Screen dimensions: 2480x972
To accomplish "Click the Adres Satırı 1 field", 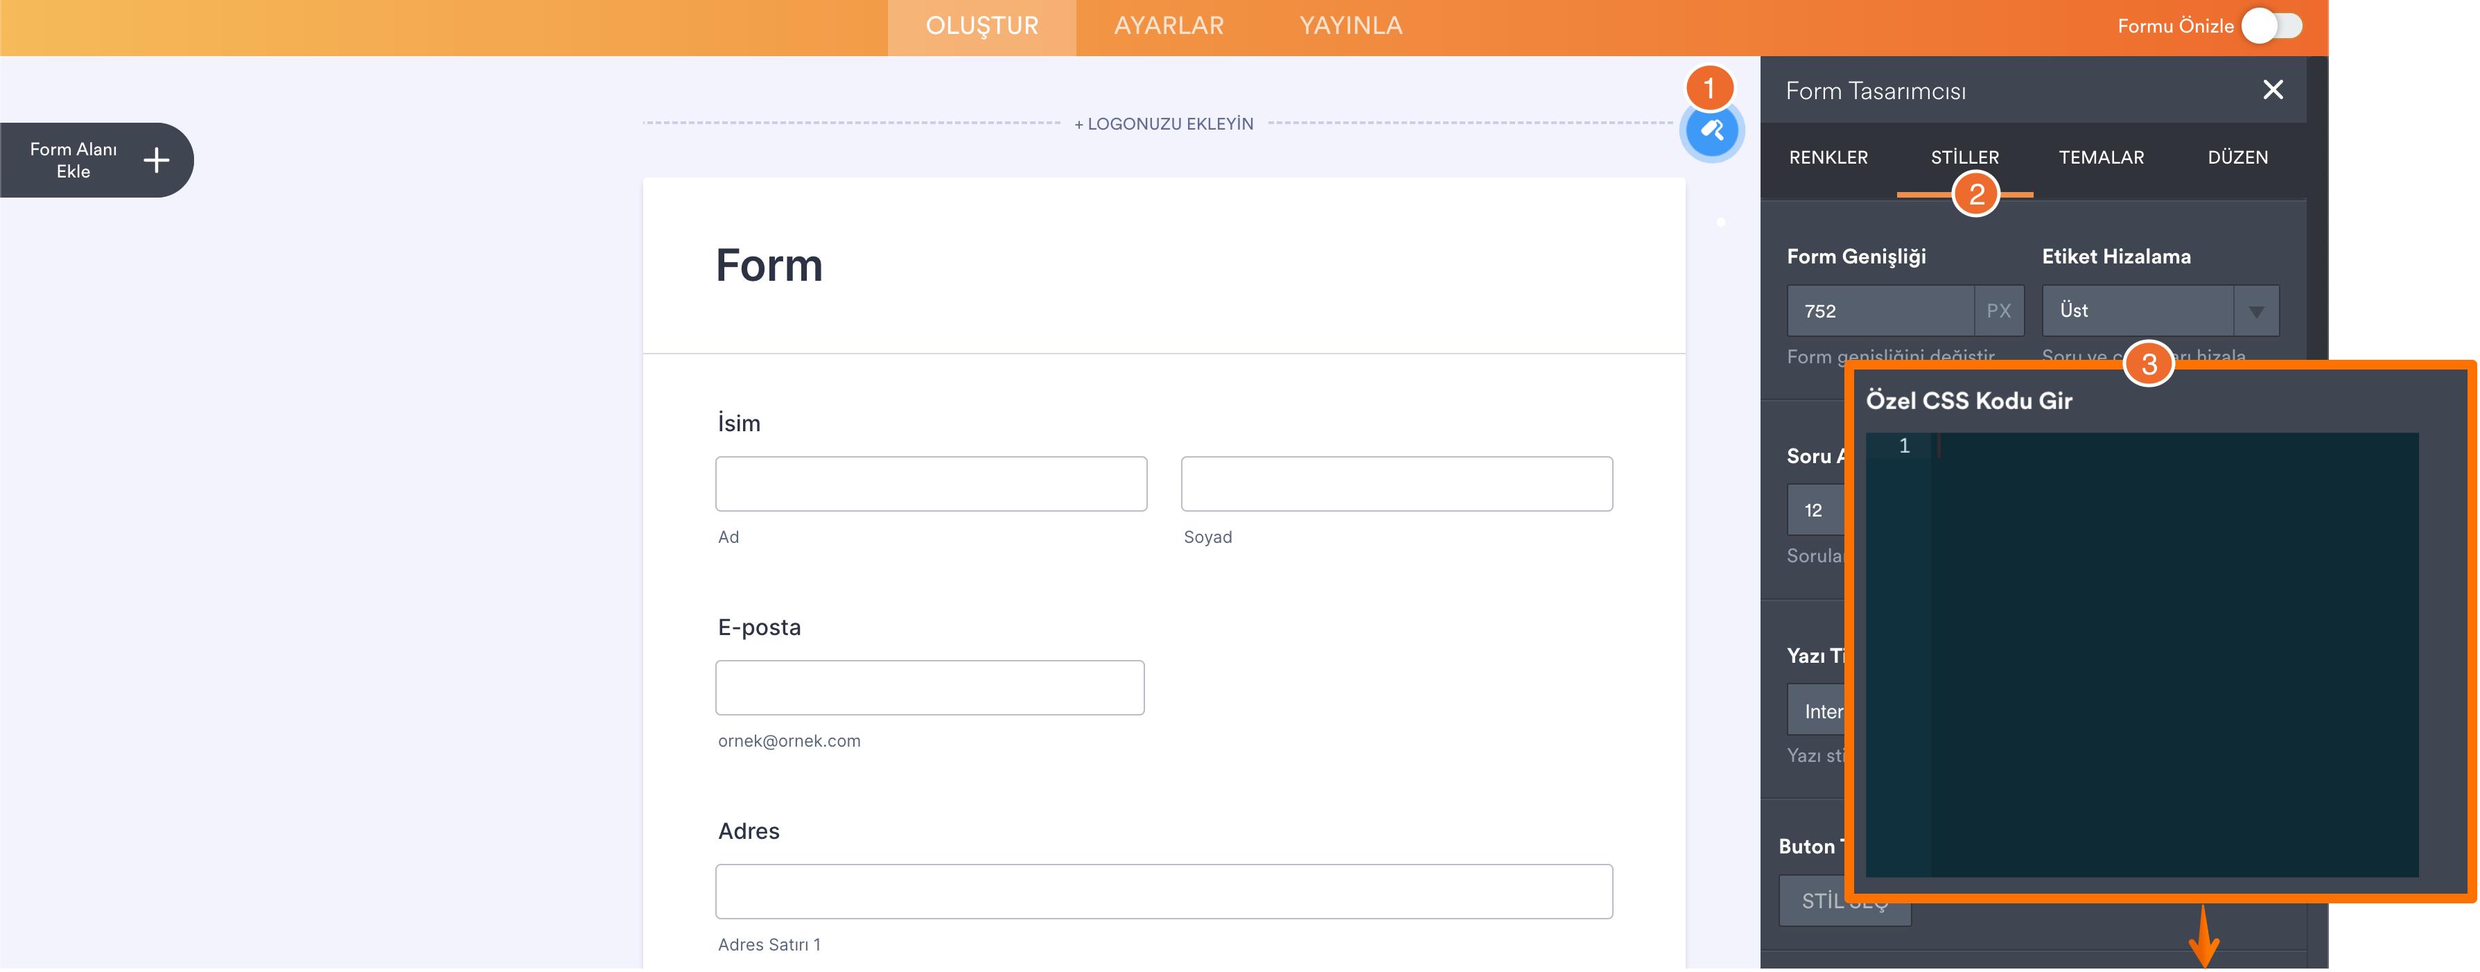I will [1163, 891].
